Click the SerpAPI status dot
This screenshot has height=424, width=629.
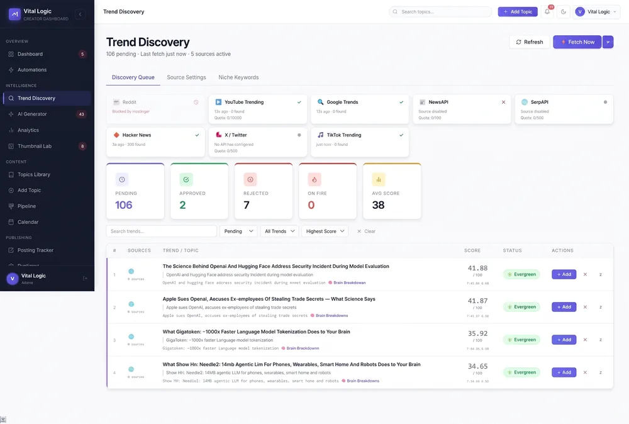[x=605, y=103]
